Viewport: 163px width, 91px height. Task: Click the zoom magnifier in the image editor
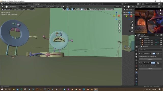(x=160, y=10)
